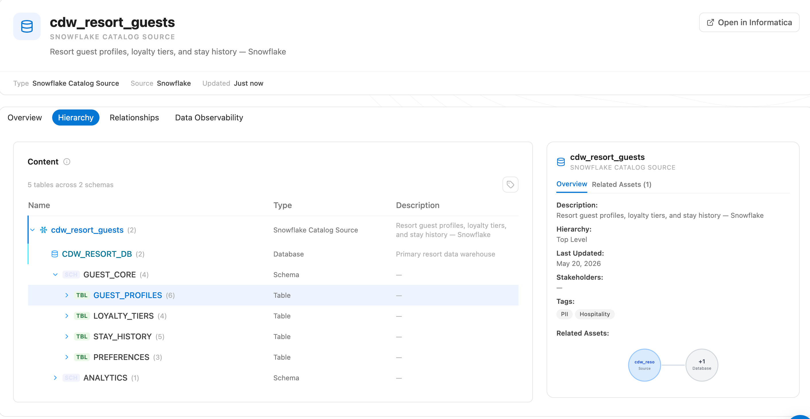Expand the GUEST_PROFILES table
Viewport: 810px width, 419px height.
[x=67, y=295]
